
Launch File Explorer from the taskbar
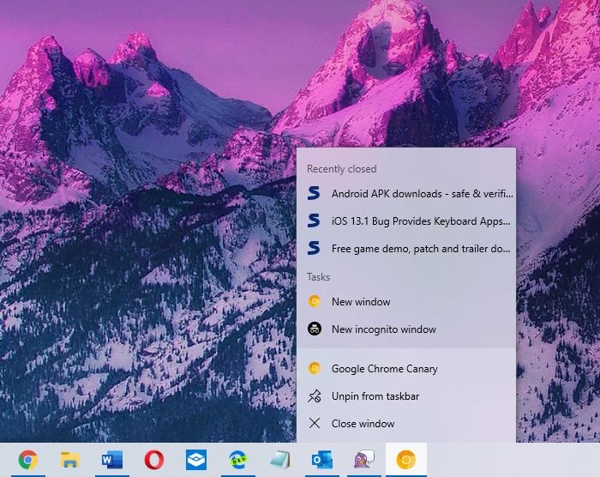pyautogui.click(x=70, y=459)
